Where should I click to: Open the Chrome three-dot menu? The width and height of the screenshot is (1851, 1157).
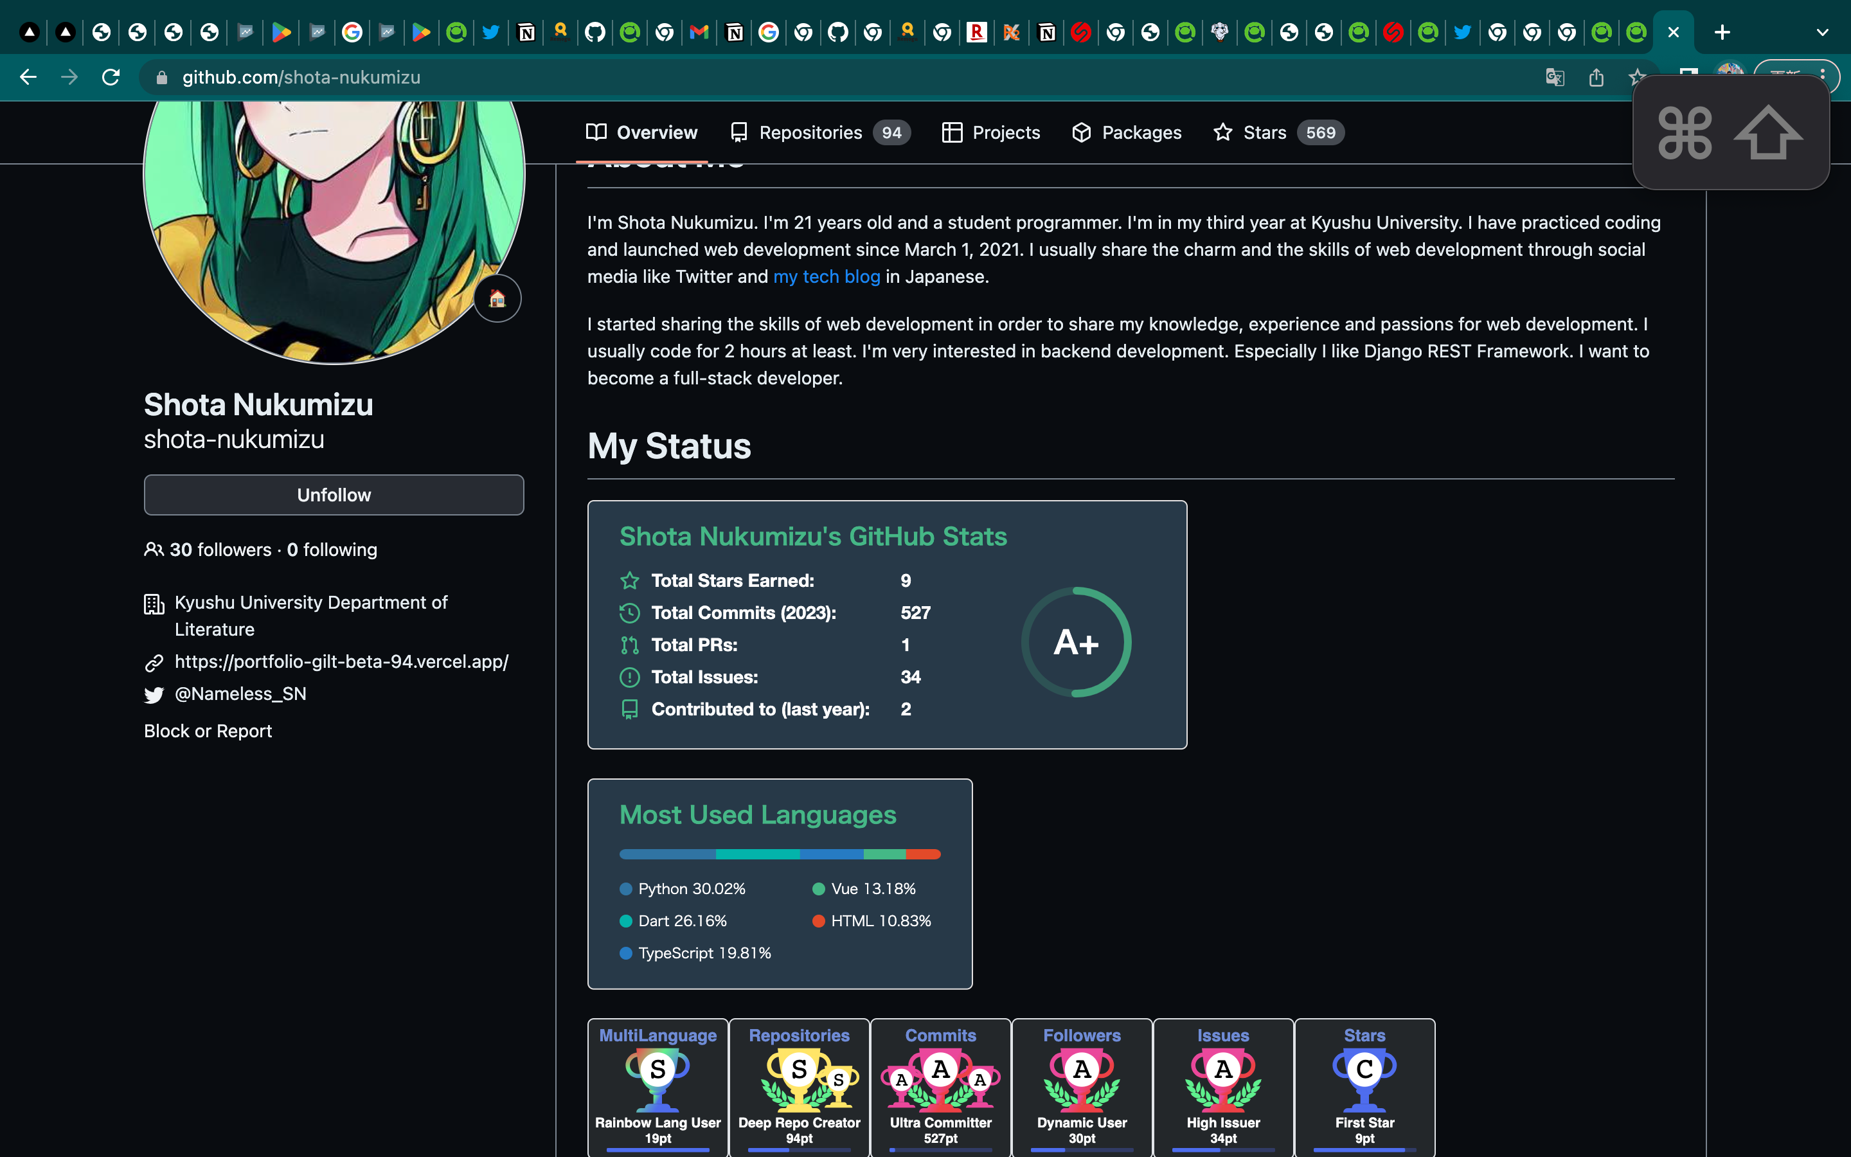[x=1823, y=74]
